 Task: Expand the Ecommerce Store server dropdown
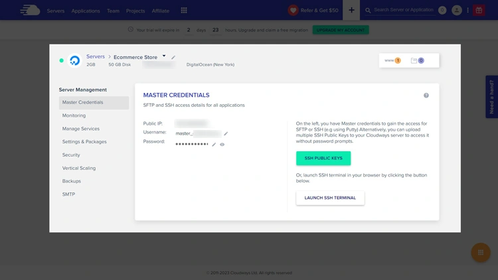pyautogui.click(x=164, y=56)
